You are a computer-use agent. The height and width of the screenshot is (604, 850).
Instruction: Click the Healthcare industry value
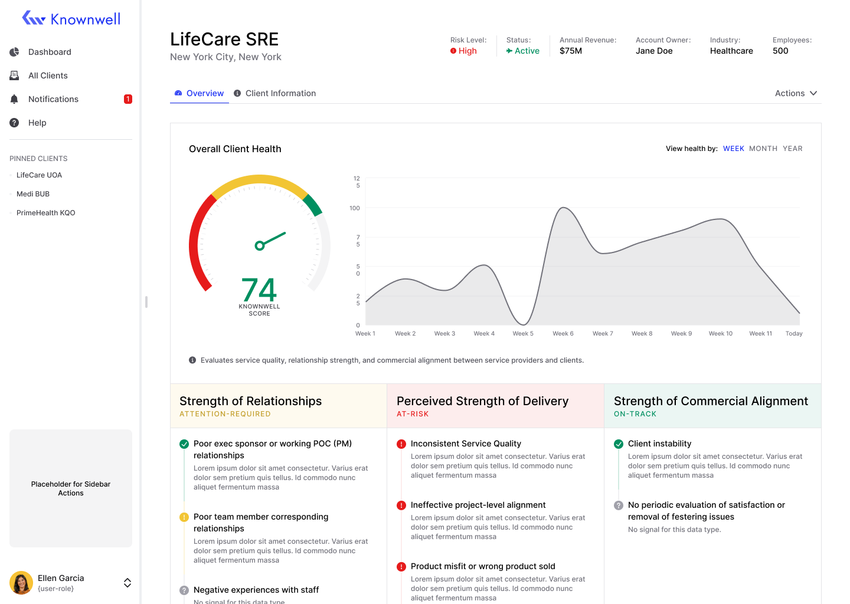[x=731, y=51]
